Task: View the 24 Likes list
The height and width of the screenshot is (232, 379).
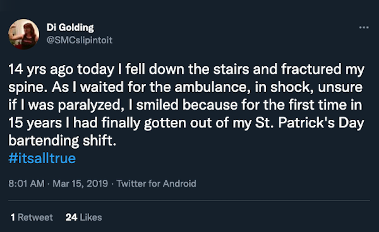Action: click(83, 217)
